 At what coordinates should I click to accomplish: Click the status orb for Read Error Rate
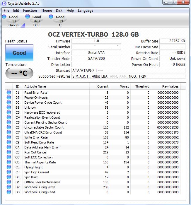coord(9,92)
